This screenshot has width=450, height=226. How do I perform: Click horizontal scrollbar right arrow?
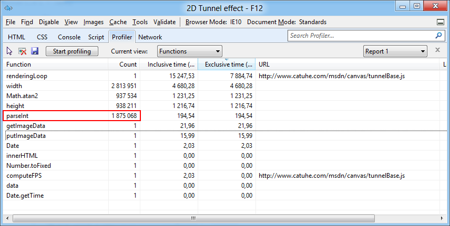pos(442,218)
